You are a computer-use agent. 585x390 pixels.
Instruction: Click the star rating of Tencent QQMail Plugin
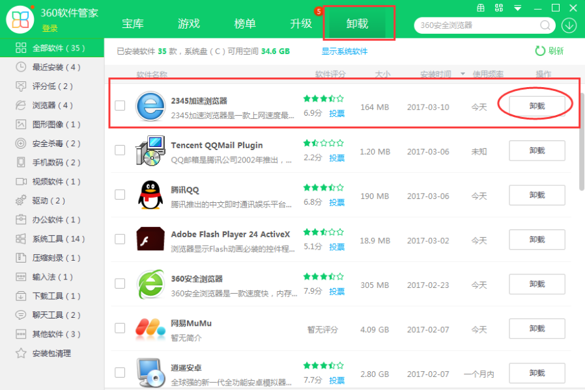tap(323, 143)
